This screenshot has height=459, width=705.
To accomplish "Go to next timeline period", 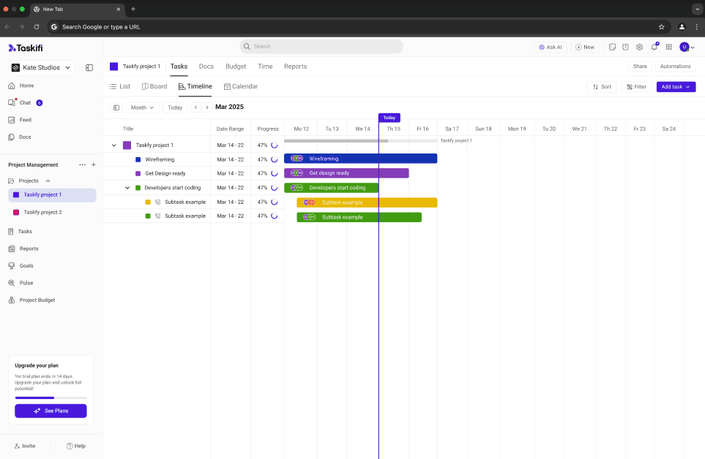I will coord(207,107).
